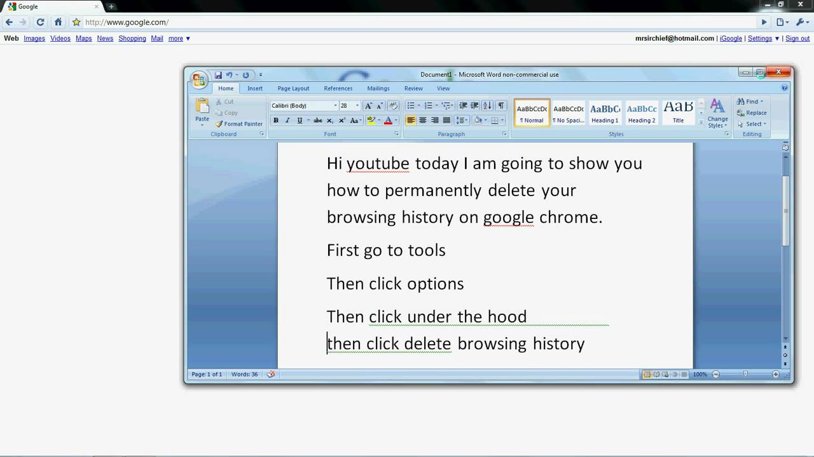Enable center text alignment

tap(422, 120)
